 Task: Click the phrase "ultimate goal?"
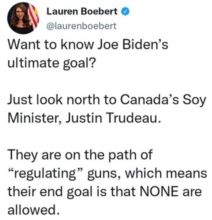51,63
